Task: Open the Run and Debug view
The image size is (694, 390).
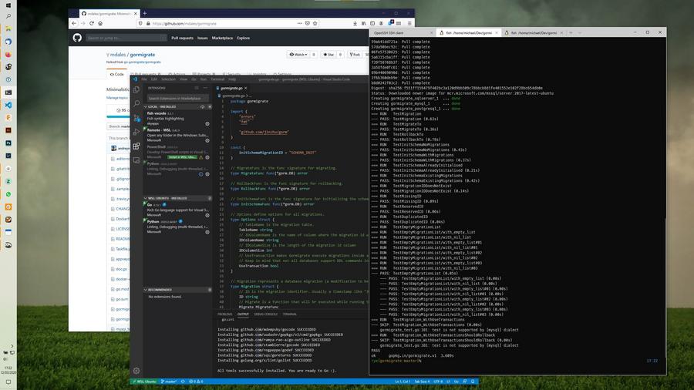Action: pos(136,131)
